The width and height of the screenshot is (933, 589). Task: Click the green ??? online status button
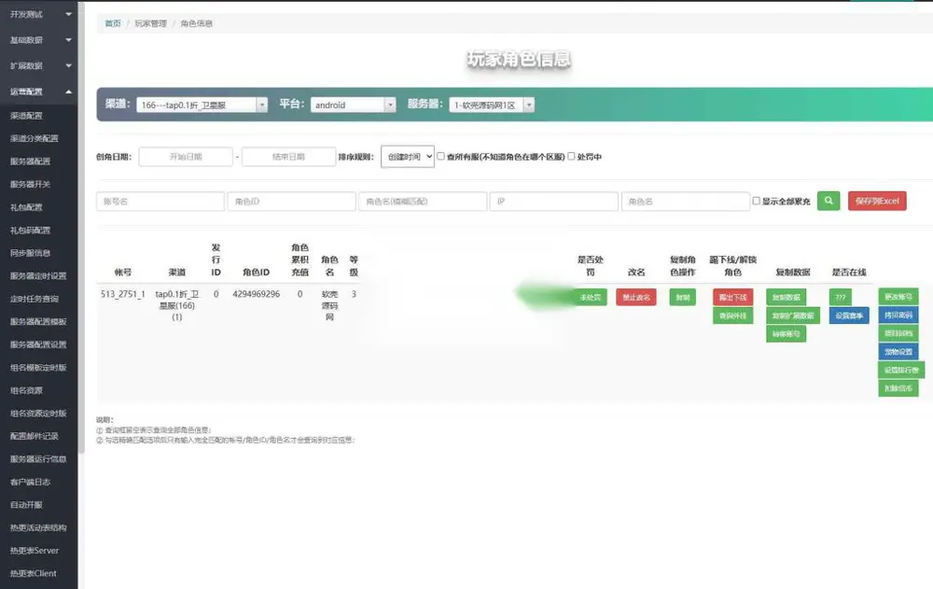841,297
